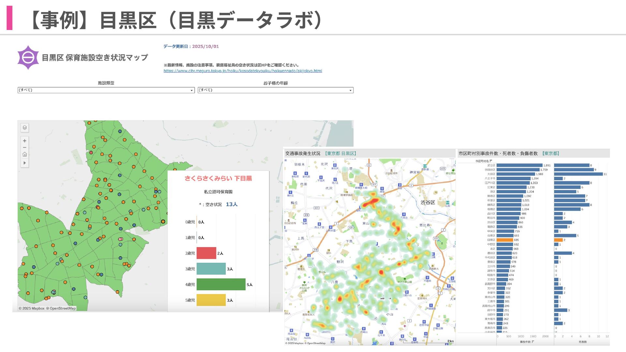Select the orange 目黒区 accident count bar
This screenshot has width=626, height=352.
(504, 240)
